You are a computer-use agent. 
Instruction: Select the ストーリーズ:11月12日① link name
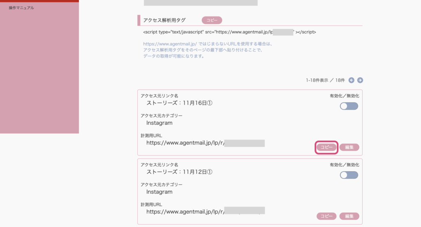pos(179,172)
